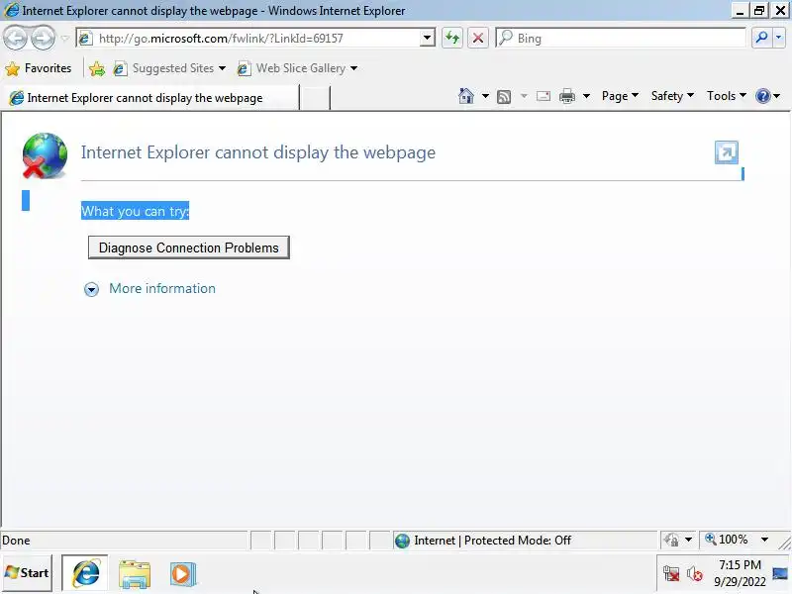Click the blue arrow icon at page top-right
This screenshot has height=594, width=792.
[727, 152]
